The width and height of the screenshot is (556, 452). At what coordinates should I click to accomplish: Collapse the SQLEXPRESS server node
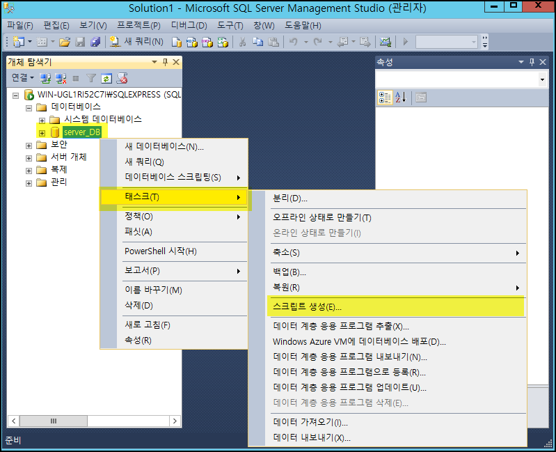click(15, 95)
